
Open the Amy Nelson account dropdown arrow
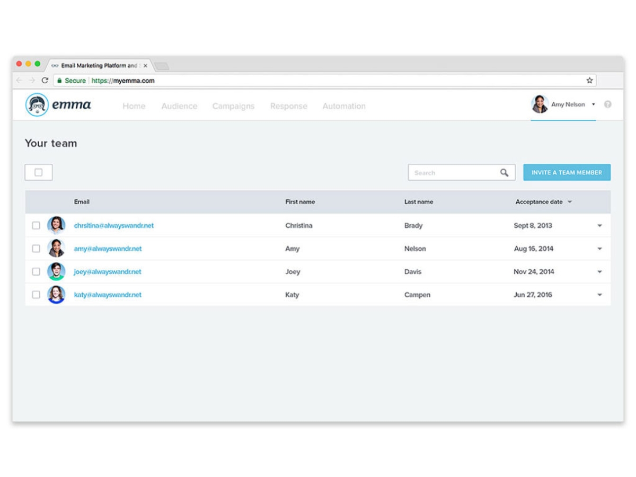[x=594, y=104]
